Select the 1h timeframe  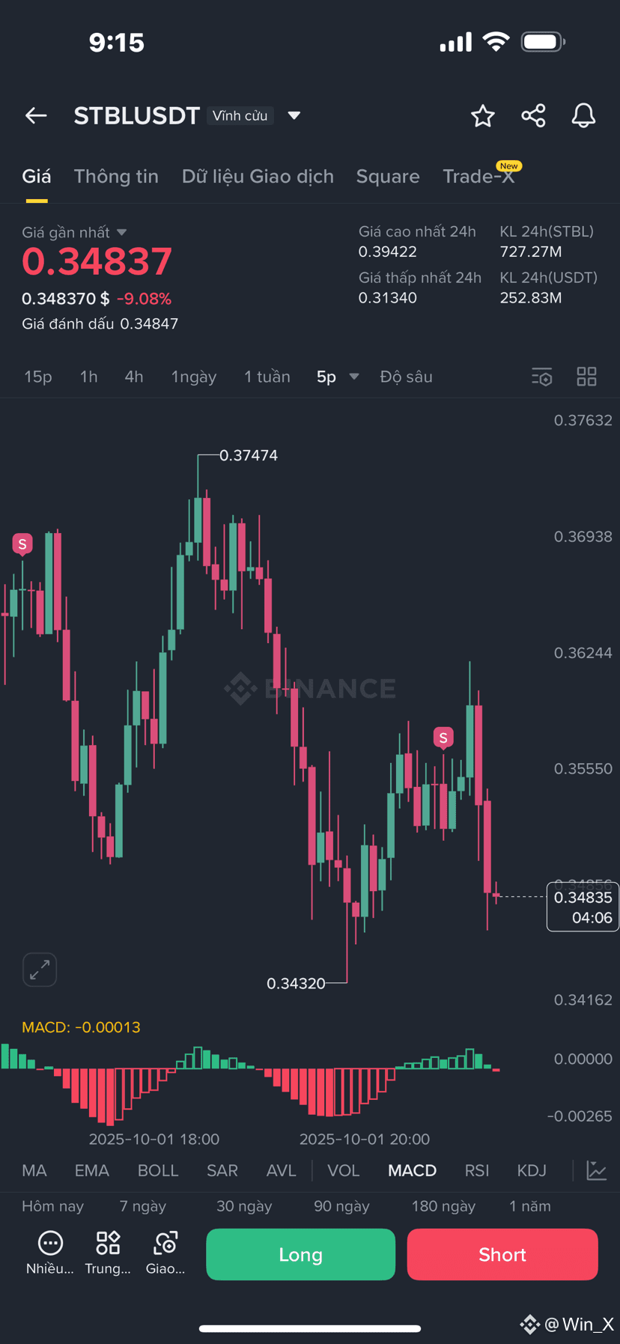point(88,376)
